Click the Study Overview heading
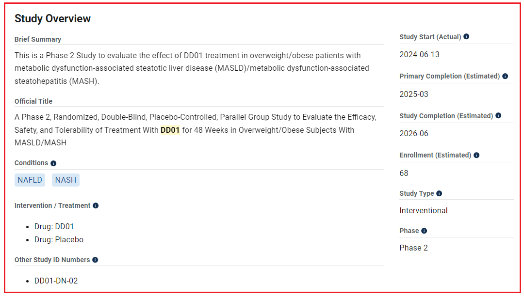The width and height of the screenshot is (524, 298). 52,19
